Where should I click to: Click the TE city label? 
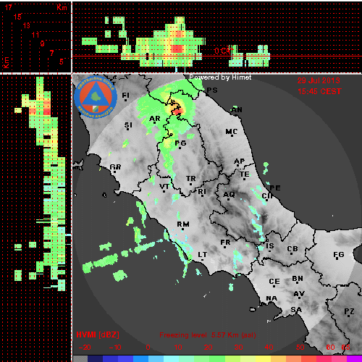click(245, 174)
